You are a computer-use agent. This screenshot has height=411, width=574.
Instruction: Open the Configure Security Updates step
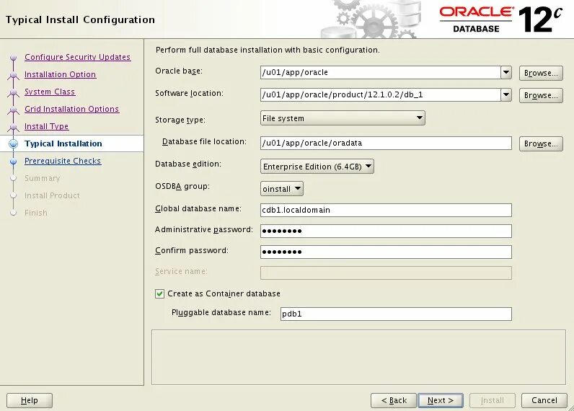pyautogui.click(x=78, y=57)
